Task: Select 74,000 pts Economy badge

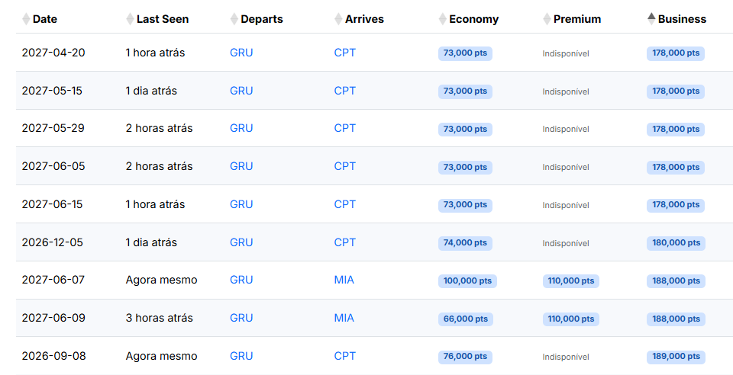Action: [465, 243]
